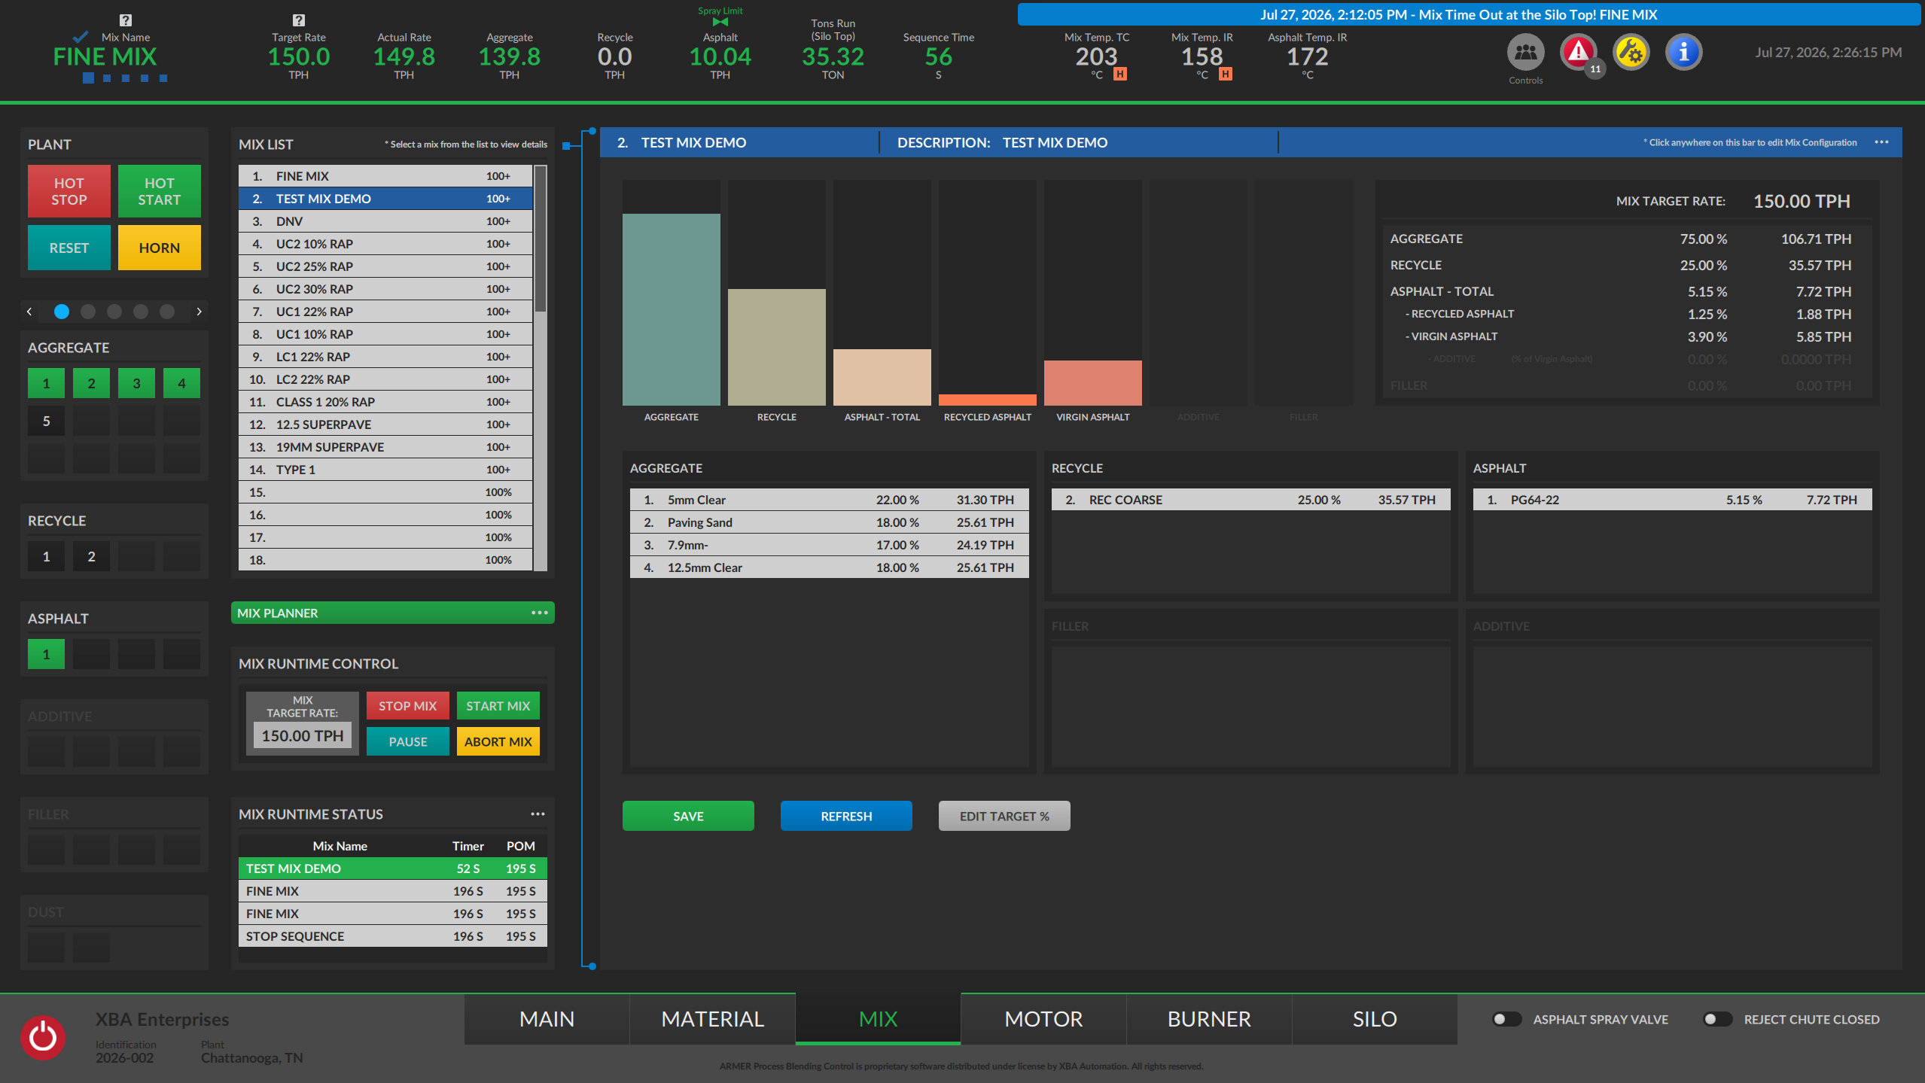Select the PG64-22 asphalt row
The width and height of the screenshot is (1925, 1083).
point(1672,500)
